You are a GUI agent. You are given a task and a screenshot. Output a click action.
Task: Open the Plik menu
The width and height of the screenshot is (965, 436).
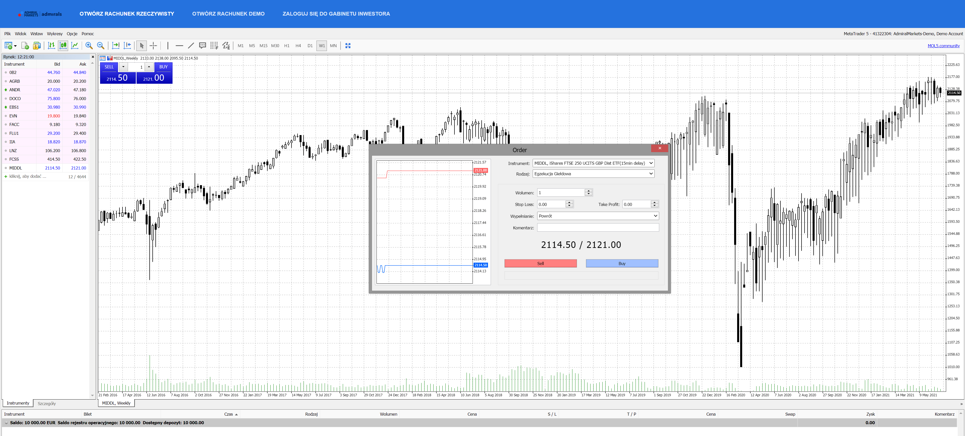pyautogui.click(x=8, y=34)
